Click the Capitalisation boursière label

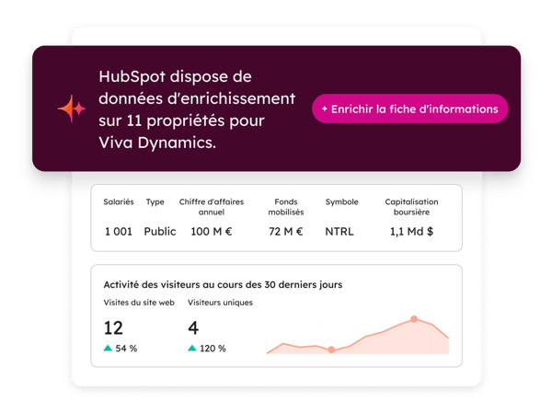(411, 207)
